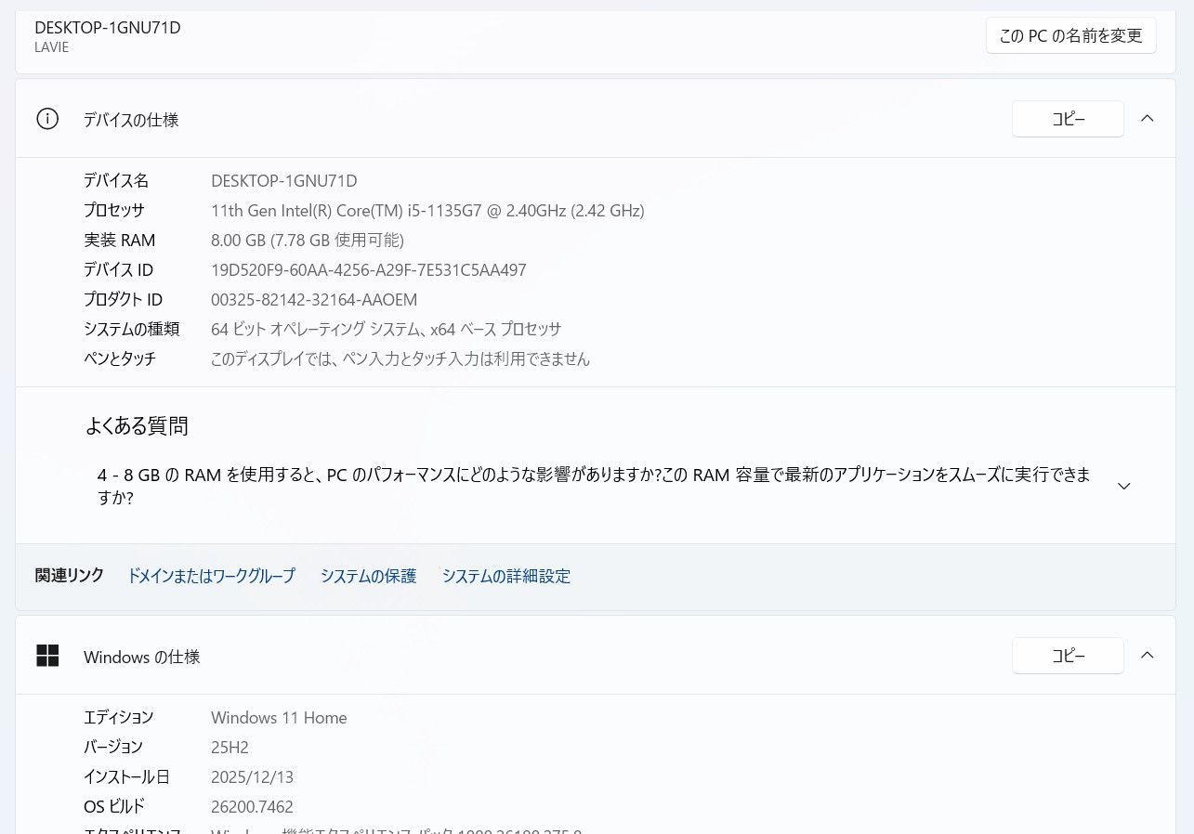
Task: Collapse the デバイスの仕様 section chevron
Action: click(1148, 119)
